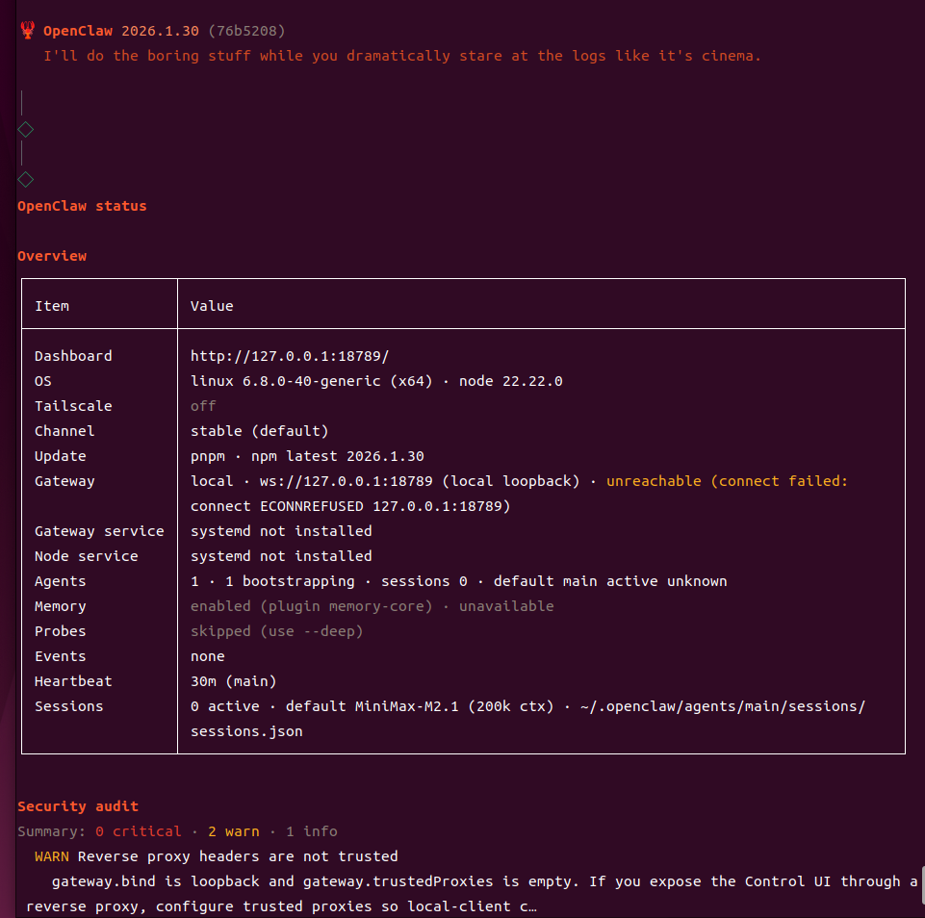Toggle the Tailscale off status
The width and height of the screenshot is (925, 918).
pyautogui.click(x=203, y=405)
